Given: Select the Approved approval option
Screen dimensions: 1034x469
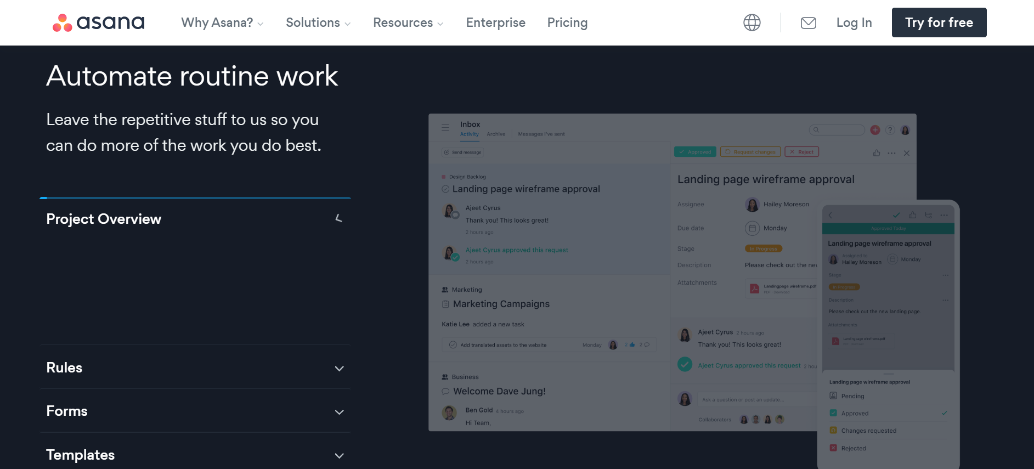Looking at the screenshot, I should (x=889, y=414).
